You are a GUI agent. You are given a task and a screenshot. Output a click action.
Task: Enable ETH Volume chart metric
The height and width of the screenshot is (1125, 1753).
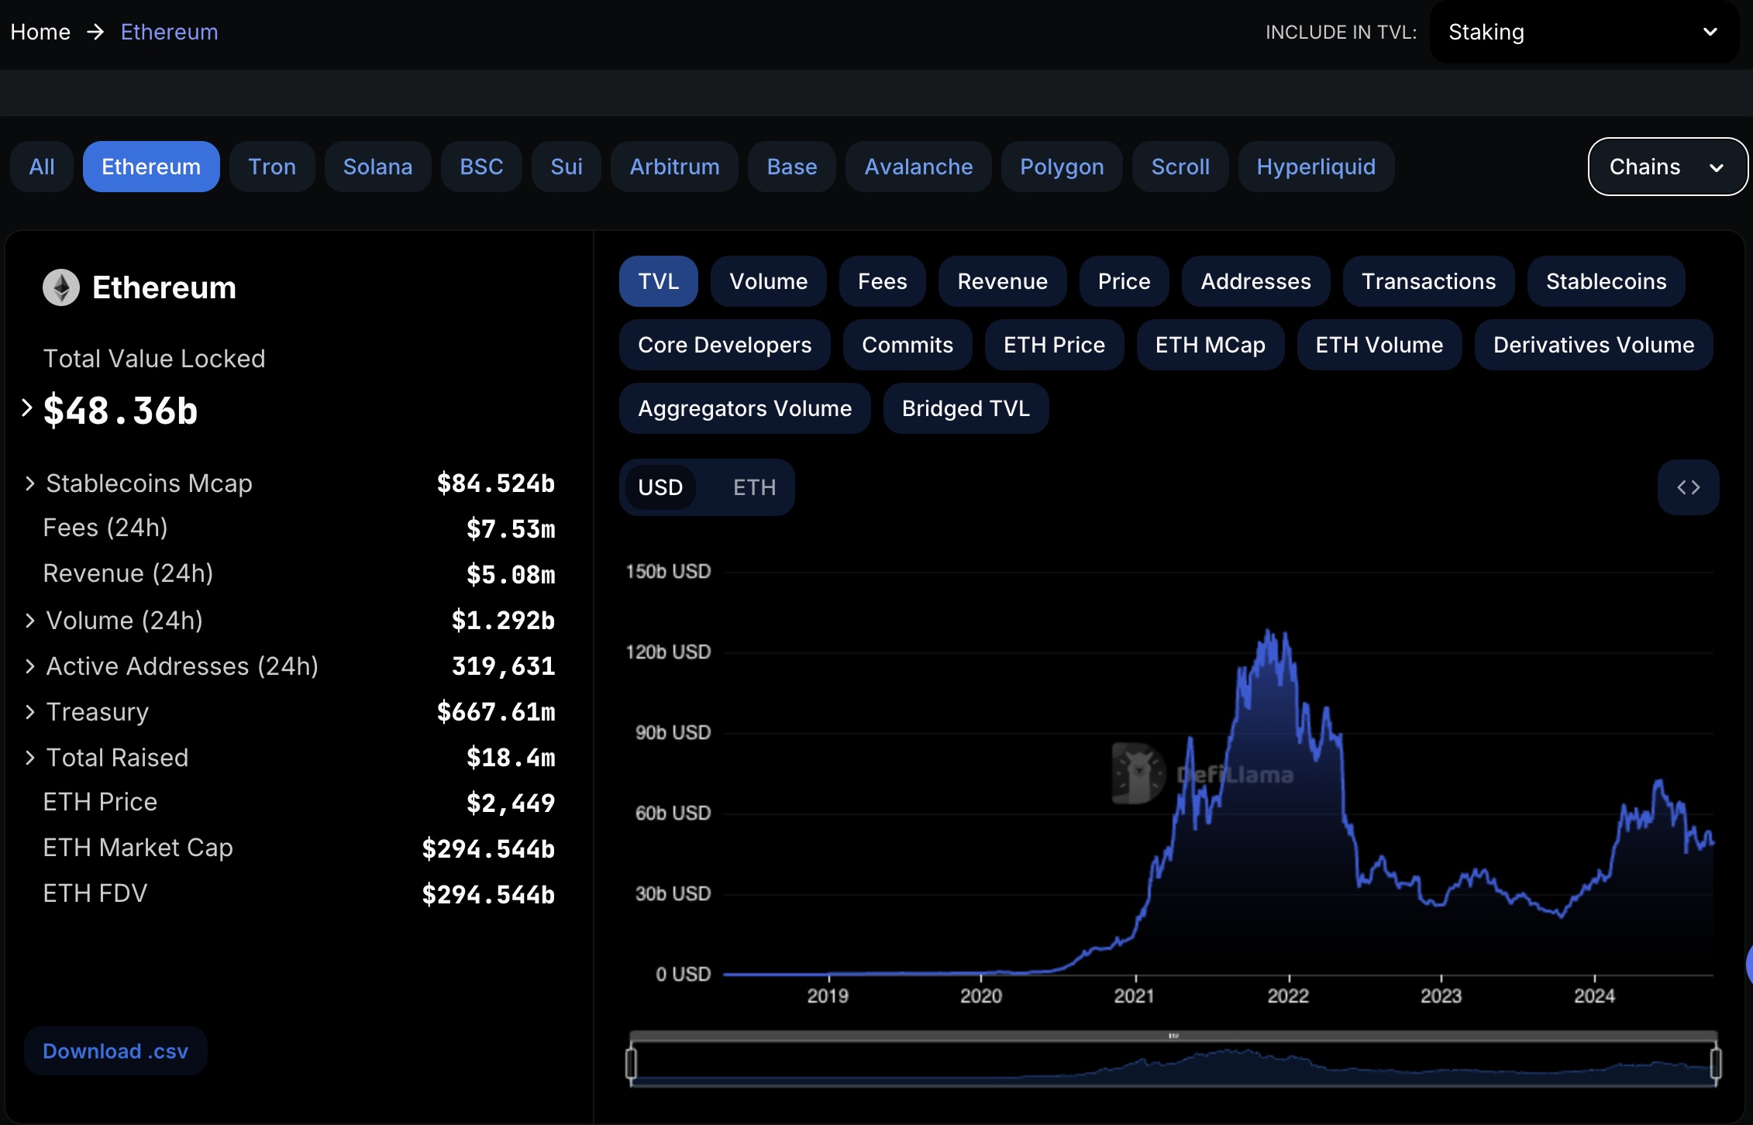pos(1379,345)
